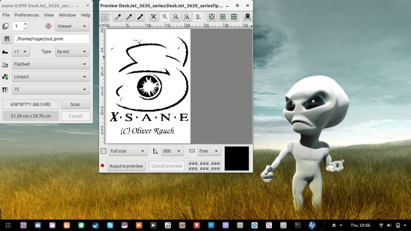Select the gray point pipette tool
Viewport: 411px width, 231px height.
[129, 17]
